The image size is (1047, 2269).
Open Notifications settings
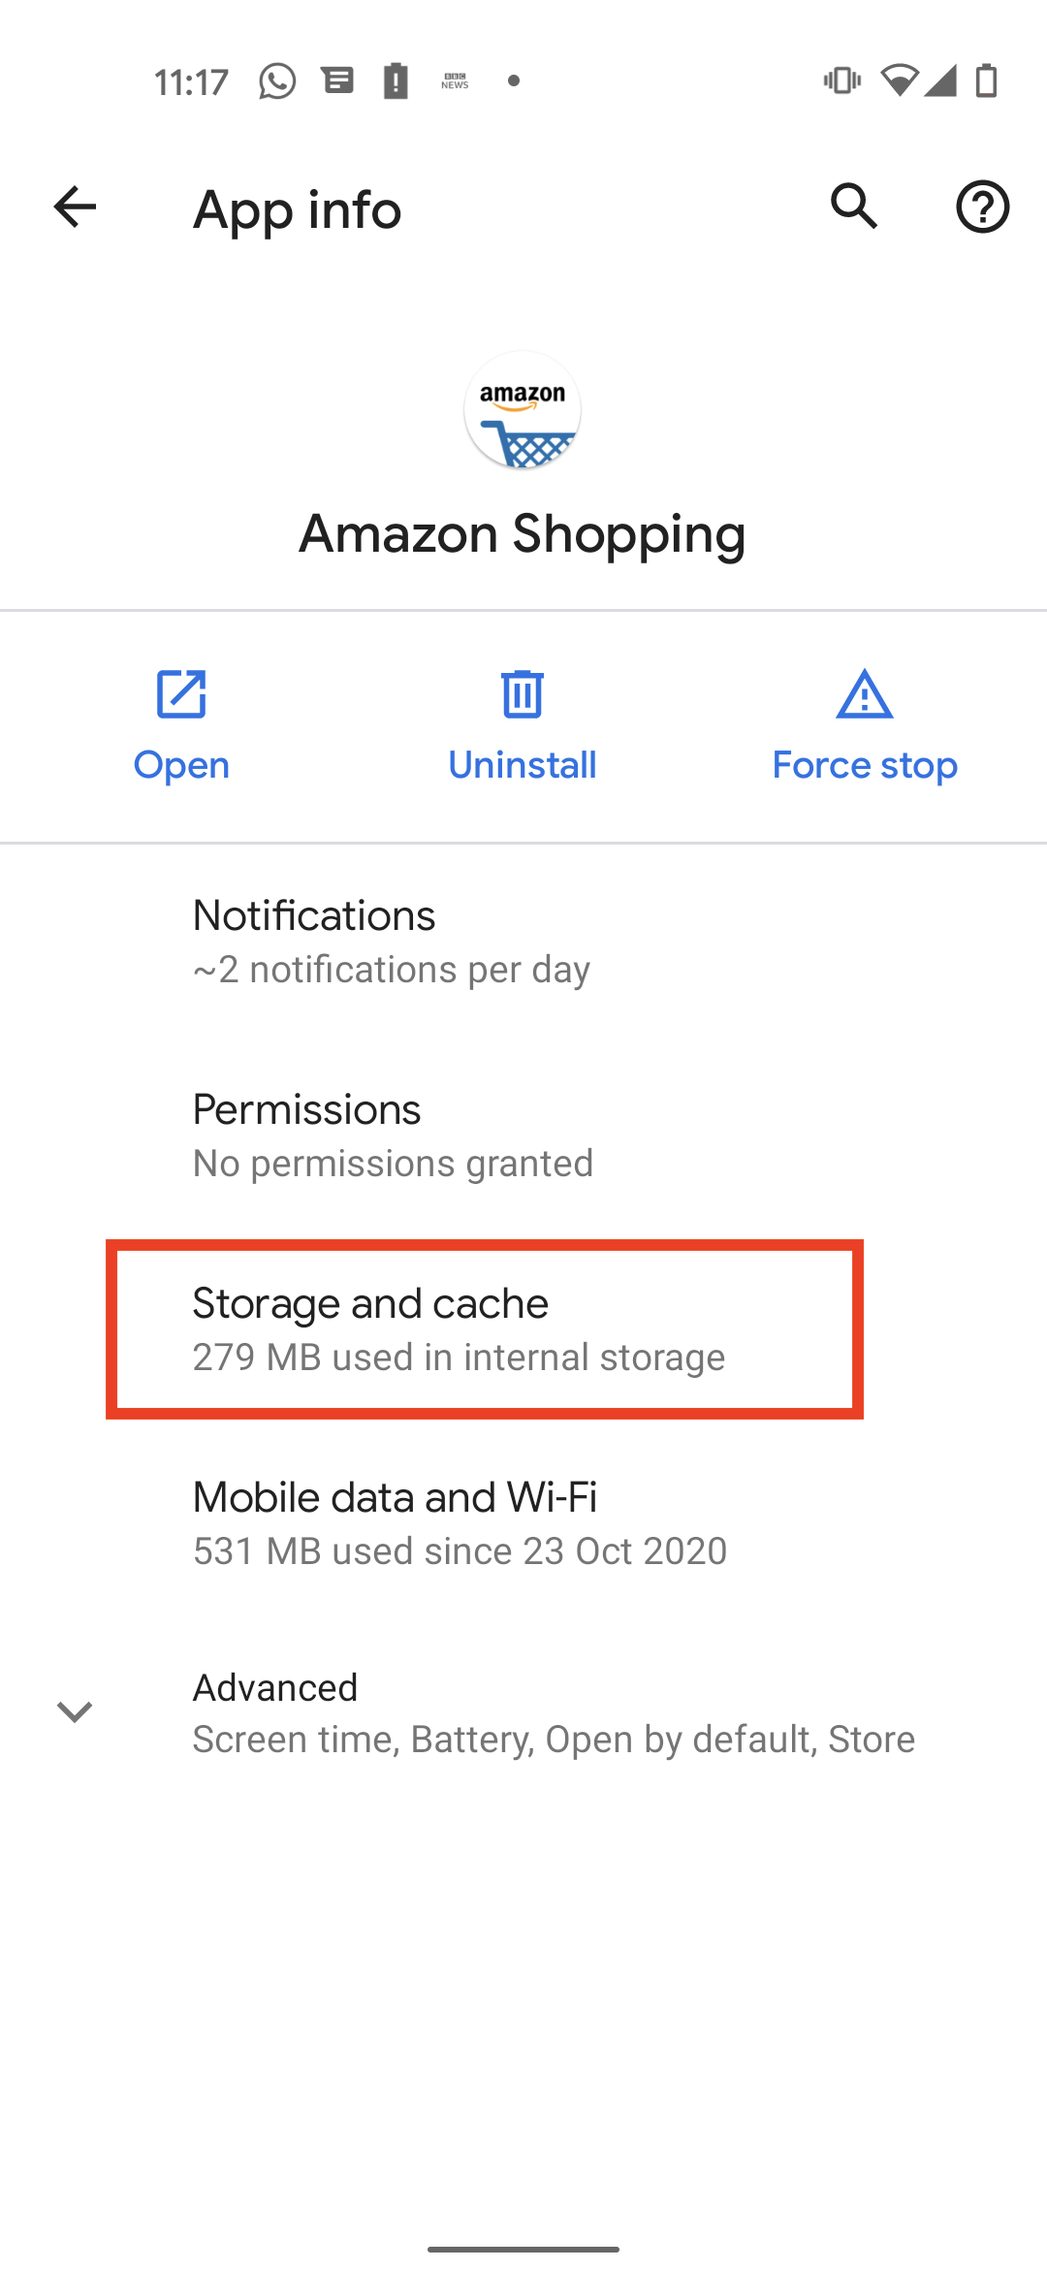pyautogui.click(x=523, y=942)
